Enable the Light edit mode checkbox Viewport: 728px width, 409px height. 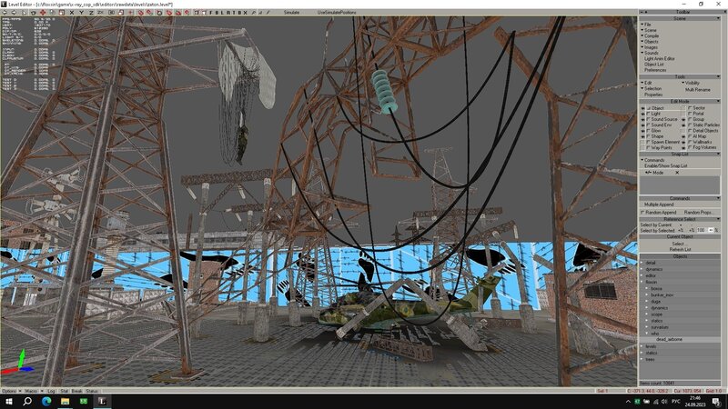[x=648, y=113]
